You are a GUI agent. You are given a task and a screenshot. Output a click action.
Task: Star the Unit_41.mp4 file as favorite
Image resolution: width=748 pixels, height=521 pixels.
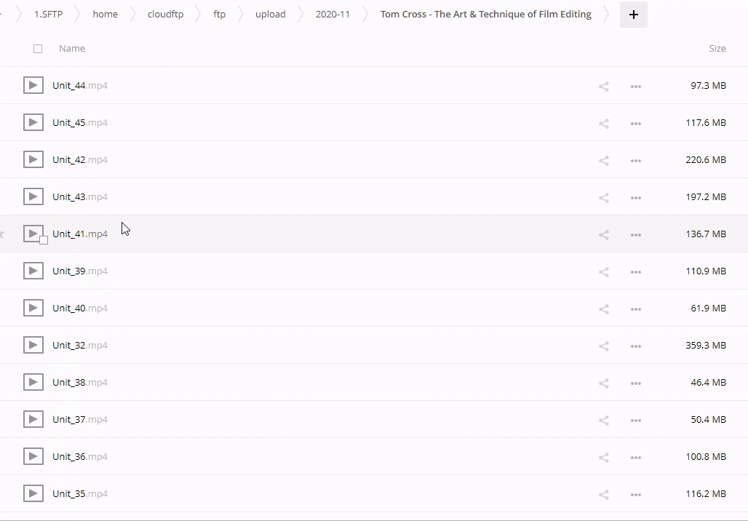2,234
